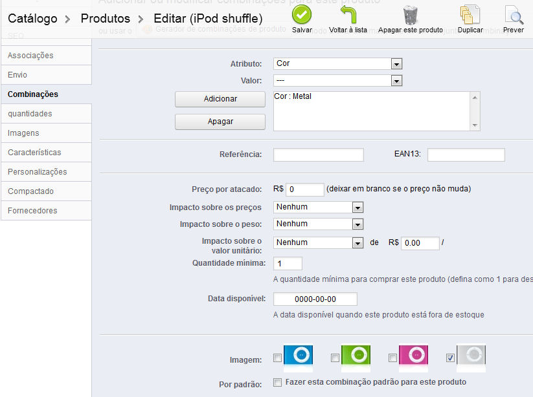Tick the green iPod image checkbox
Viewport: 533px width, 397px height.
(335, 358)
